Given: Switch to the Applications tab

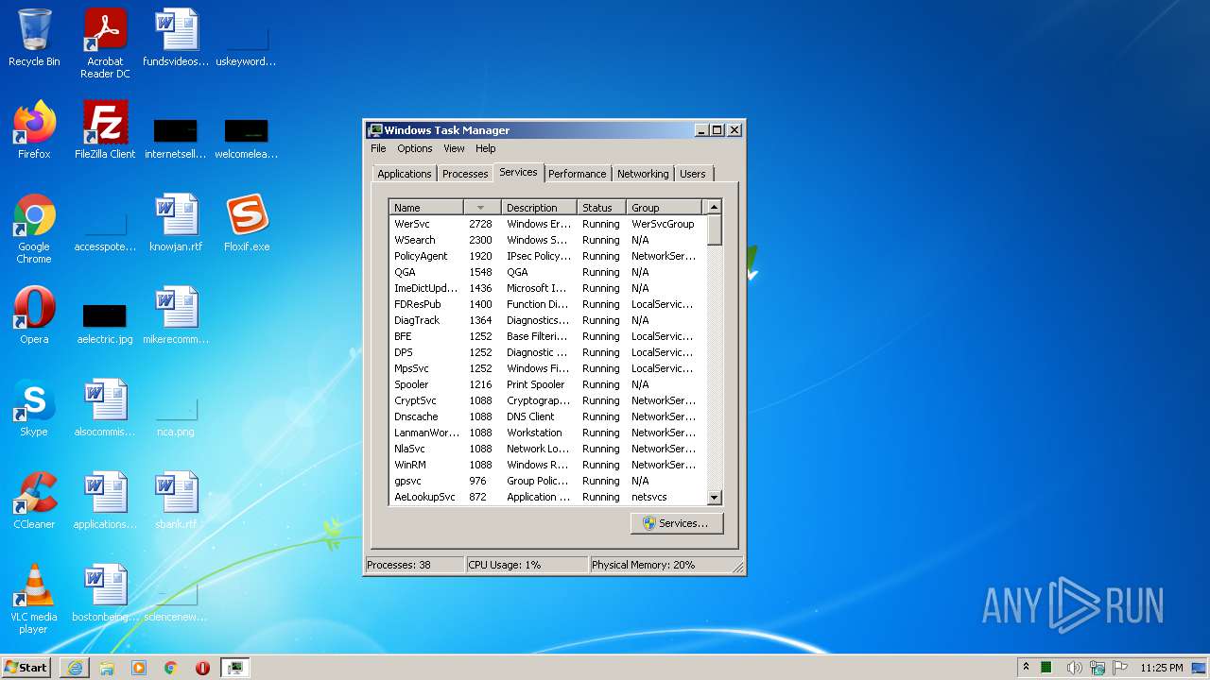Looking at the screenshot, I should 404,174.
